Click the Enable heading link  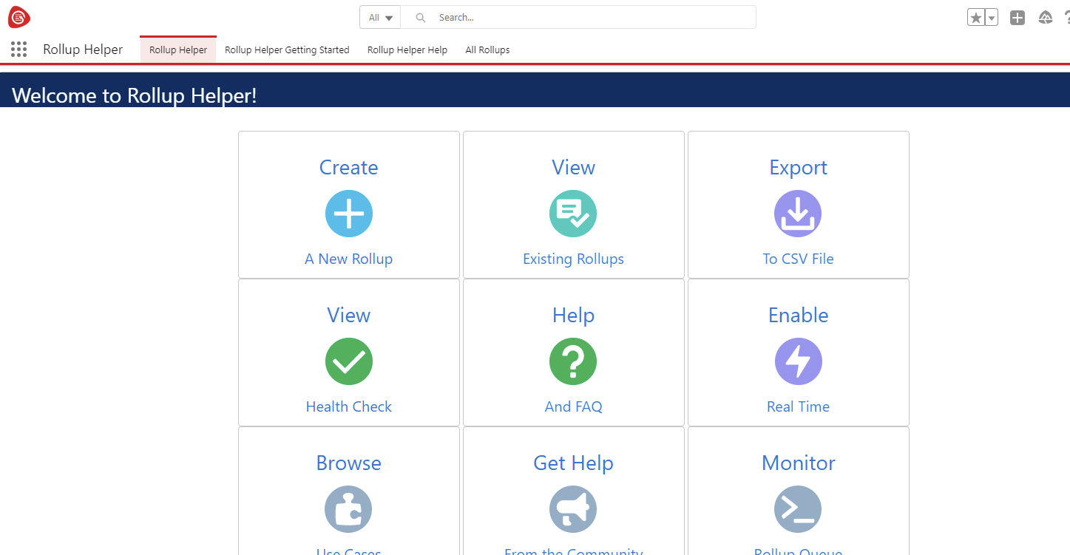pyautogui.click(x=799, y=316)
